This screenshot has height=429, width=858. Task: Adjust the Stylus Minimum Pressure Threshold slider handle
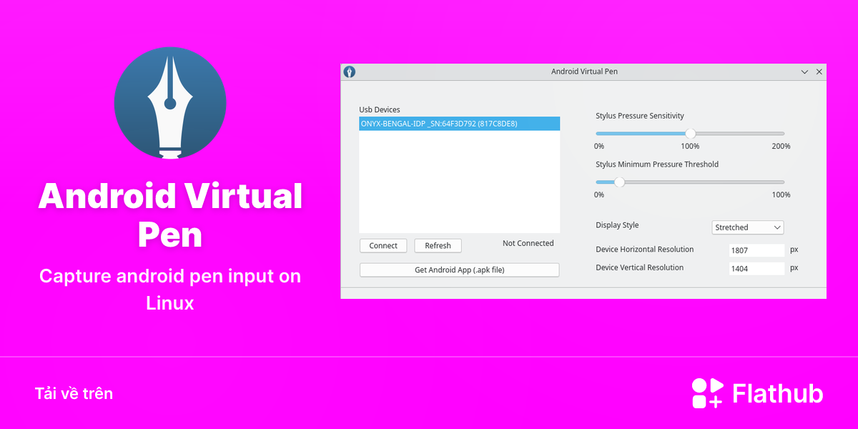[620, 182]
